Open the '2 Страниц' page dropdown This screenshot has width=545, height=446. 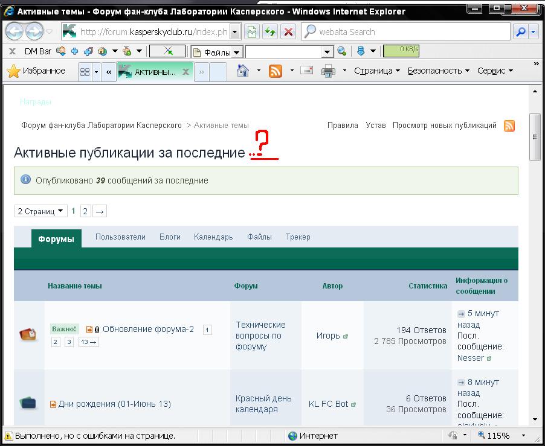(x=40, y=211)
